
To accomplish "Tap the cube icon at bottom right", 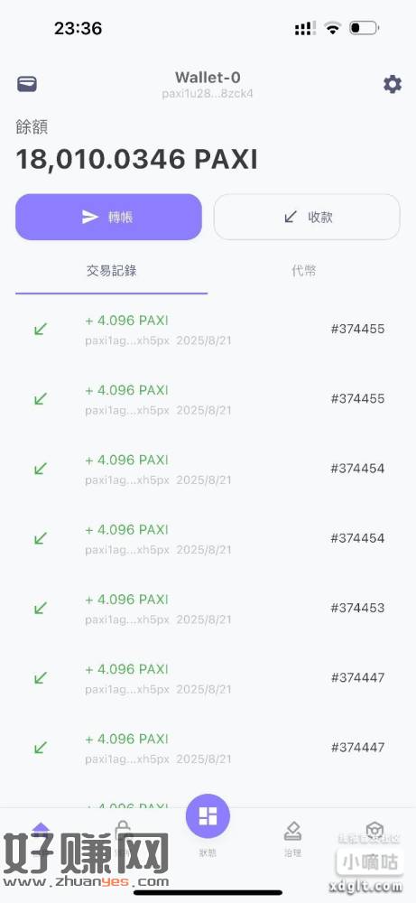I will click(x=374, y=831).
